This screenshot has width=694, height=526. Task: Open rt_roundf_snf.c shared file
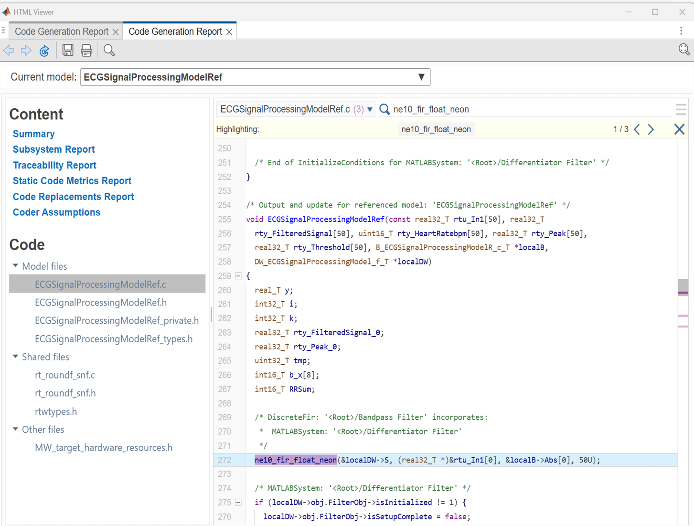65,375
